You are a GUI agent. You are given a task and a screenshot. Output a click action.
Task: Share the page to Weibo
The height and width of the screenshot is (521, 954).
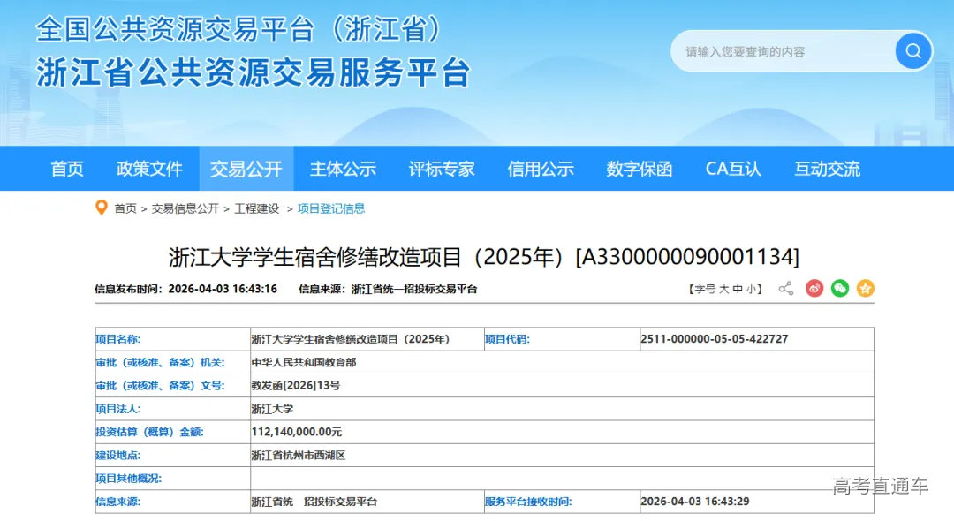click(x=814, y=289)
